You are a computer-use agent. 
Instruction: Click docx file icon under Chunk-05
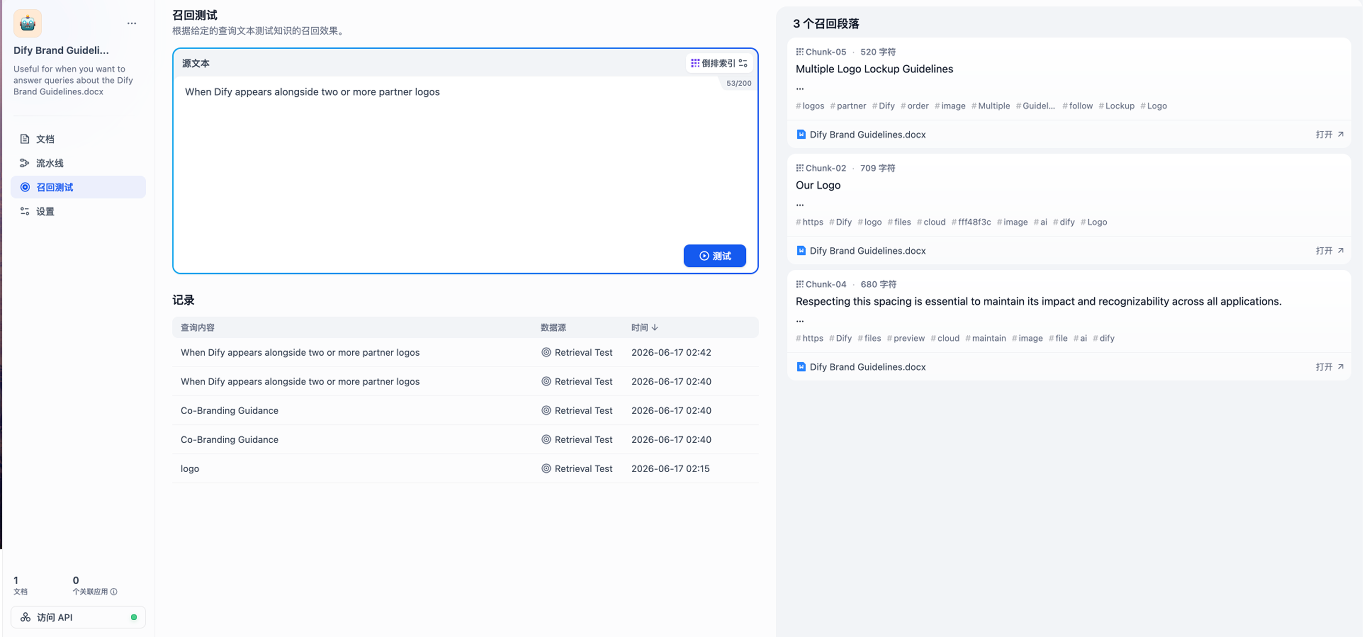click(801, 134)
